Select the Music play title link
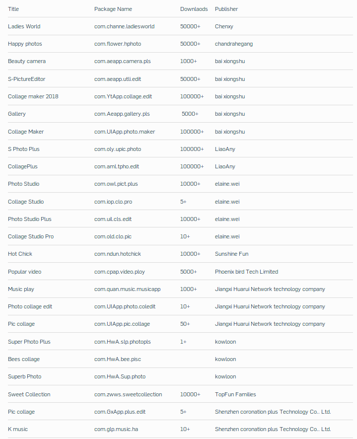 (21, 289)
